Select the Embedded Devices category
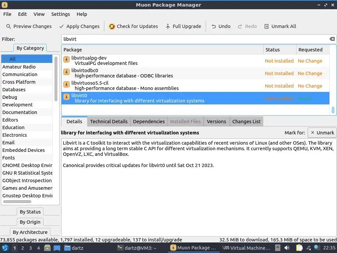The image size is (337, 253). click(x=27, y=150)
